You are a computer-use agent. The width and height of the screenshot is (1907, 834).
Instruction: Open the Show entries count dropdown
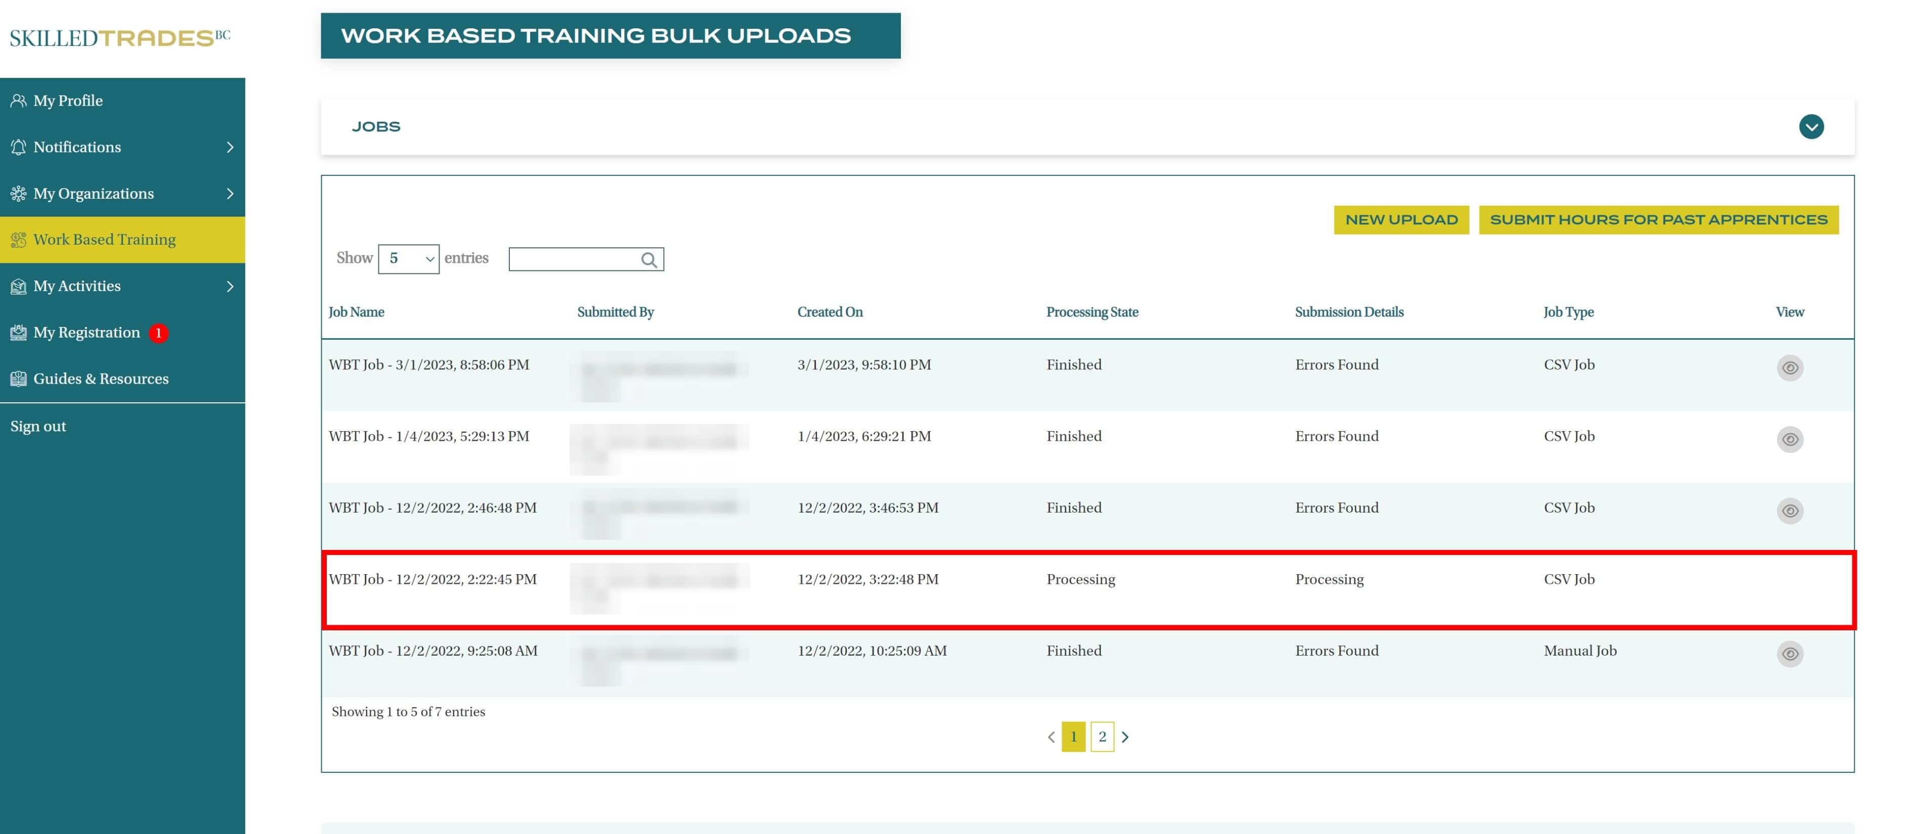coord(409,259)
